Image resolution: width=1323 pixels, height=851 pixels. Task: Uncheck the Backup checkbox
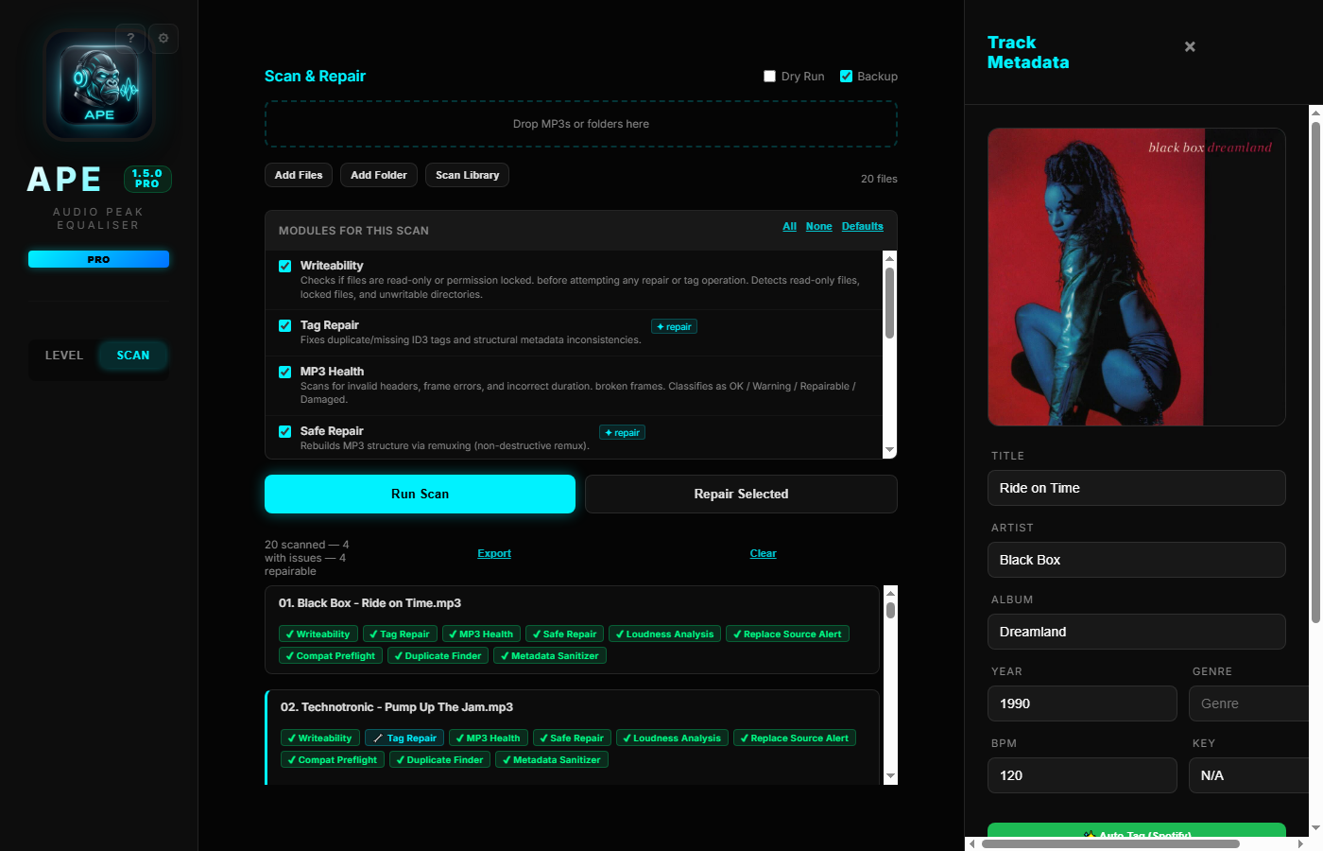pyautogui.click(x=846, y=77)
